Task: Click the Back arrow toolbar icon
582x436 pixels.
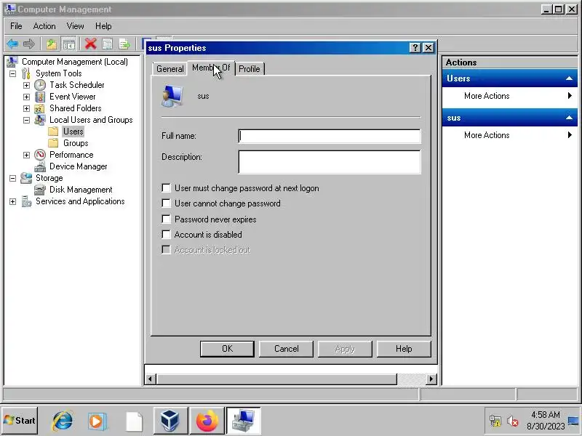Action: [12, 44]
